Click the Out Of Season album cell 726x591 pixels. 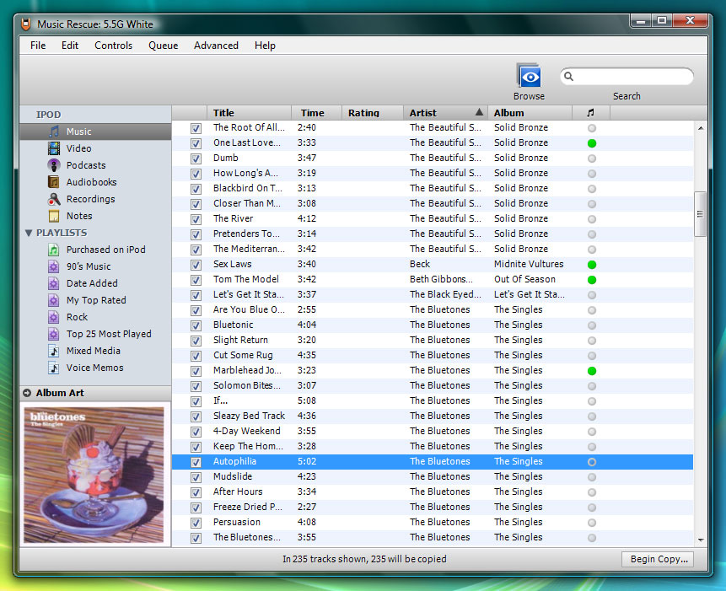click(x=524, y=280)
